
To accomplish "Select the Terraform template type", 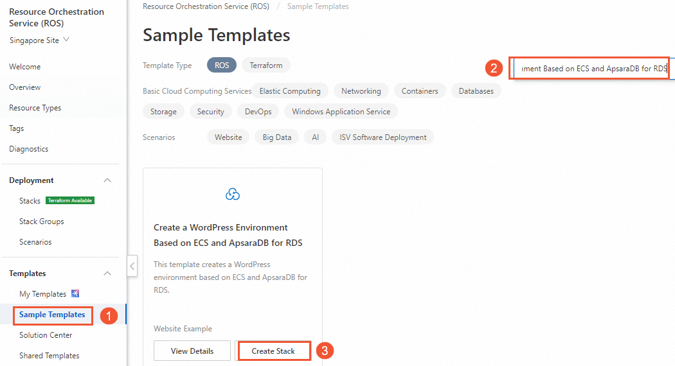I will [266, 65].
